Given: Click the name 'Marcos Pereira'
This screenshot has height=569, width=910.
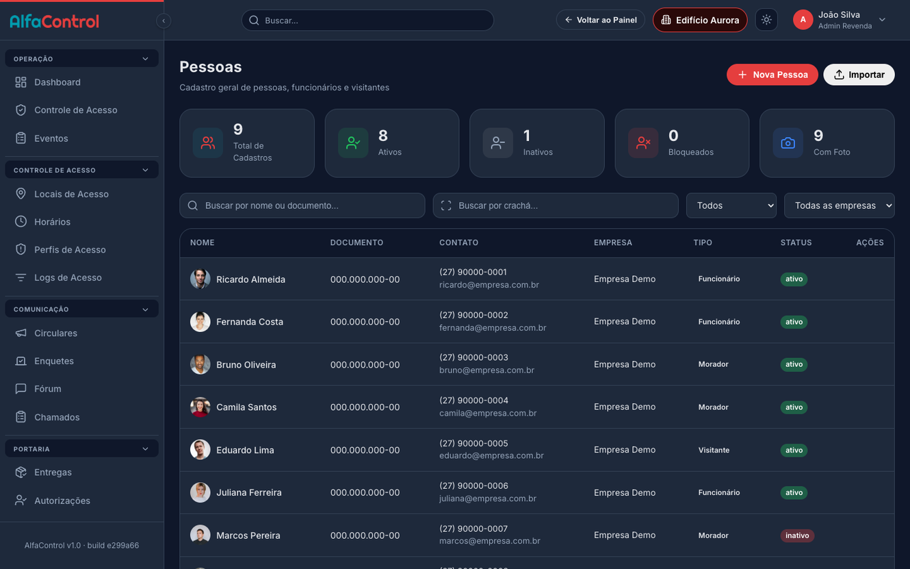Looking at the screenshot, I should [x=248, y=535].
